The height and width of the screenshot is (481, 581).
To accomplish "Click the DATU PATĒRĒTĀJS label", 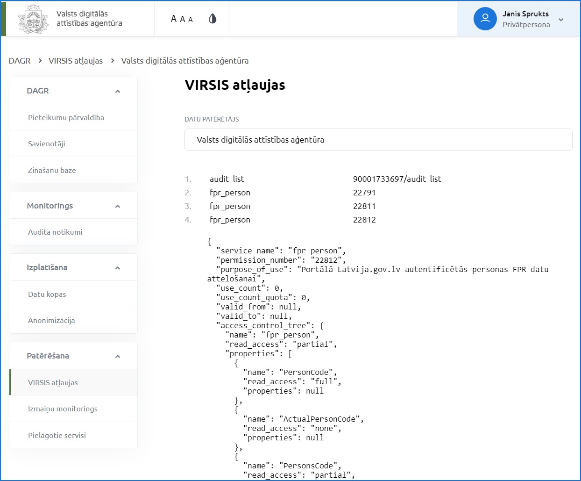I will [x=212, y=119].
